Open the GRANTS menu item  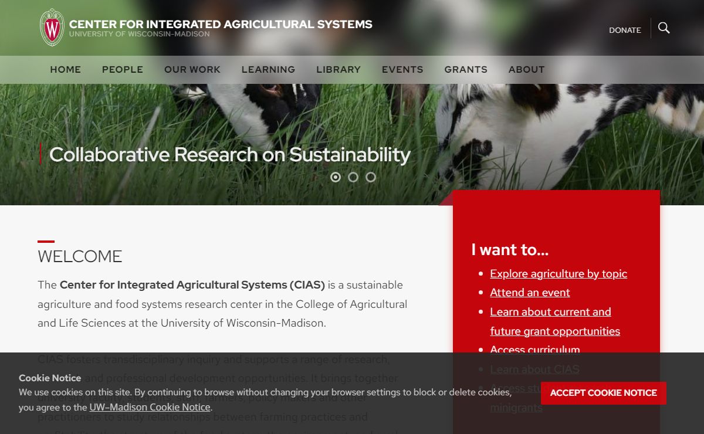pyautogui.click(x=466, y=69)
